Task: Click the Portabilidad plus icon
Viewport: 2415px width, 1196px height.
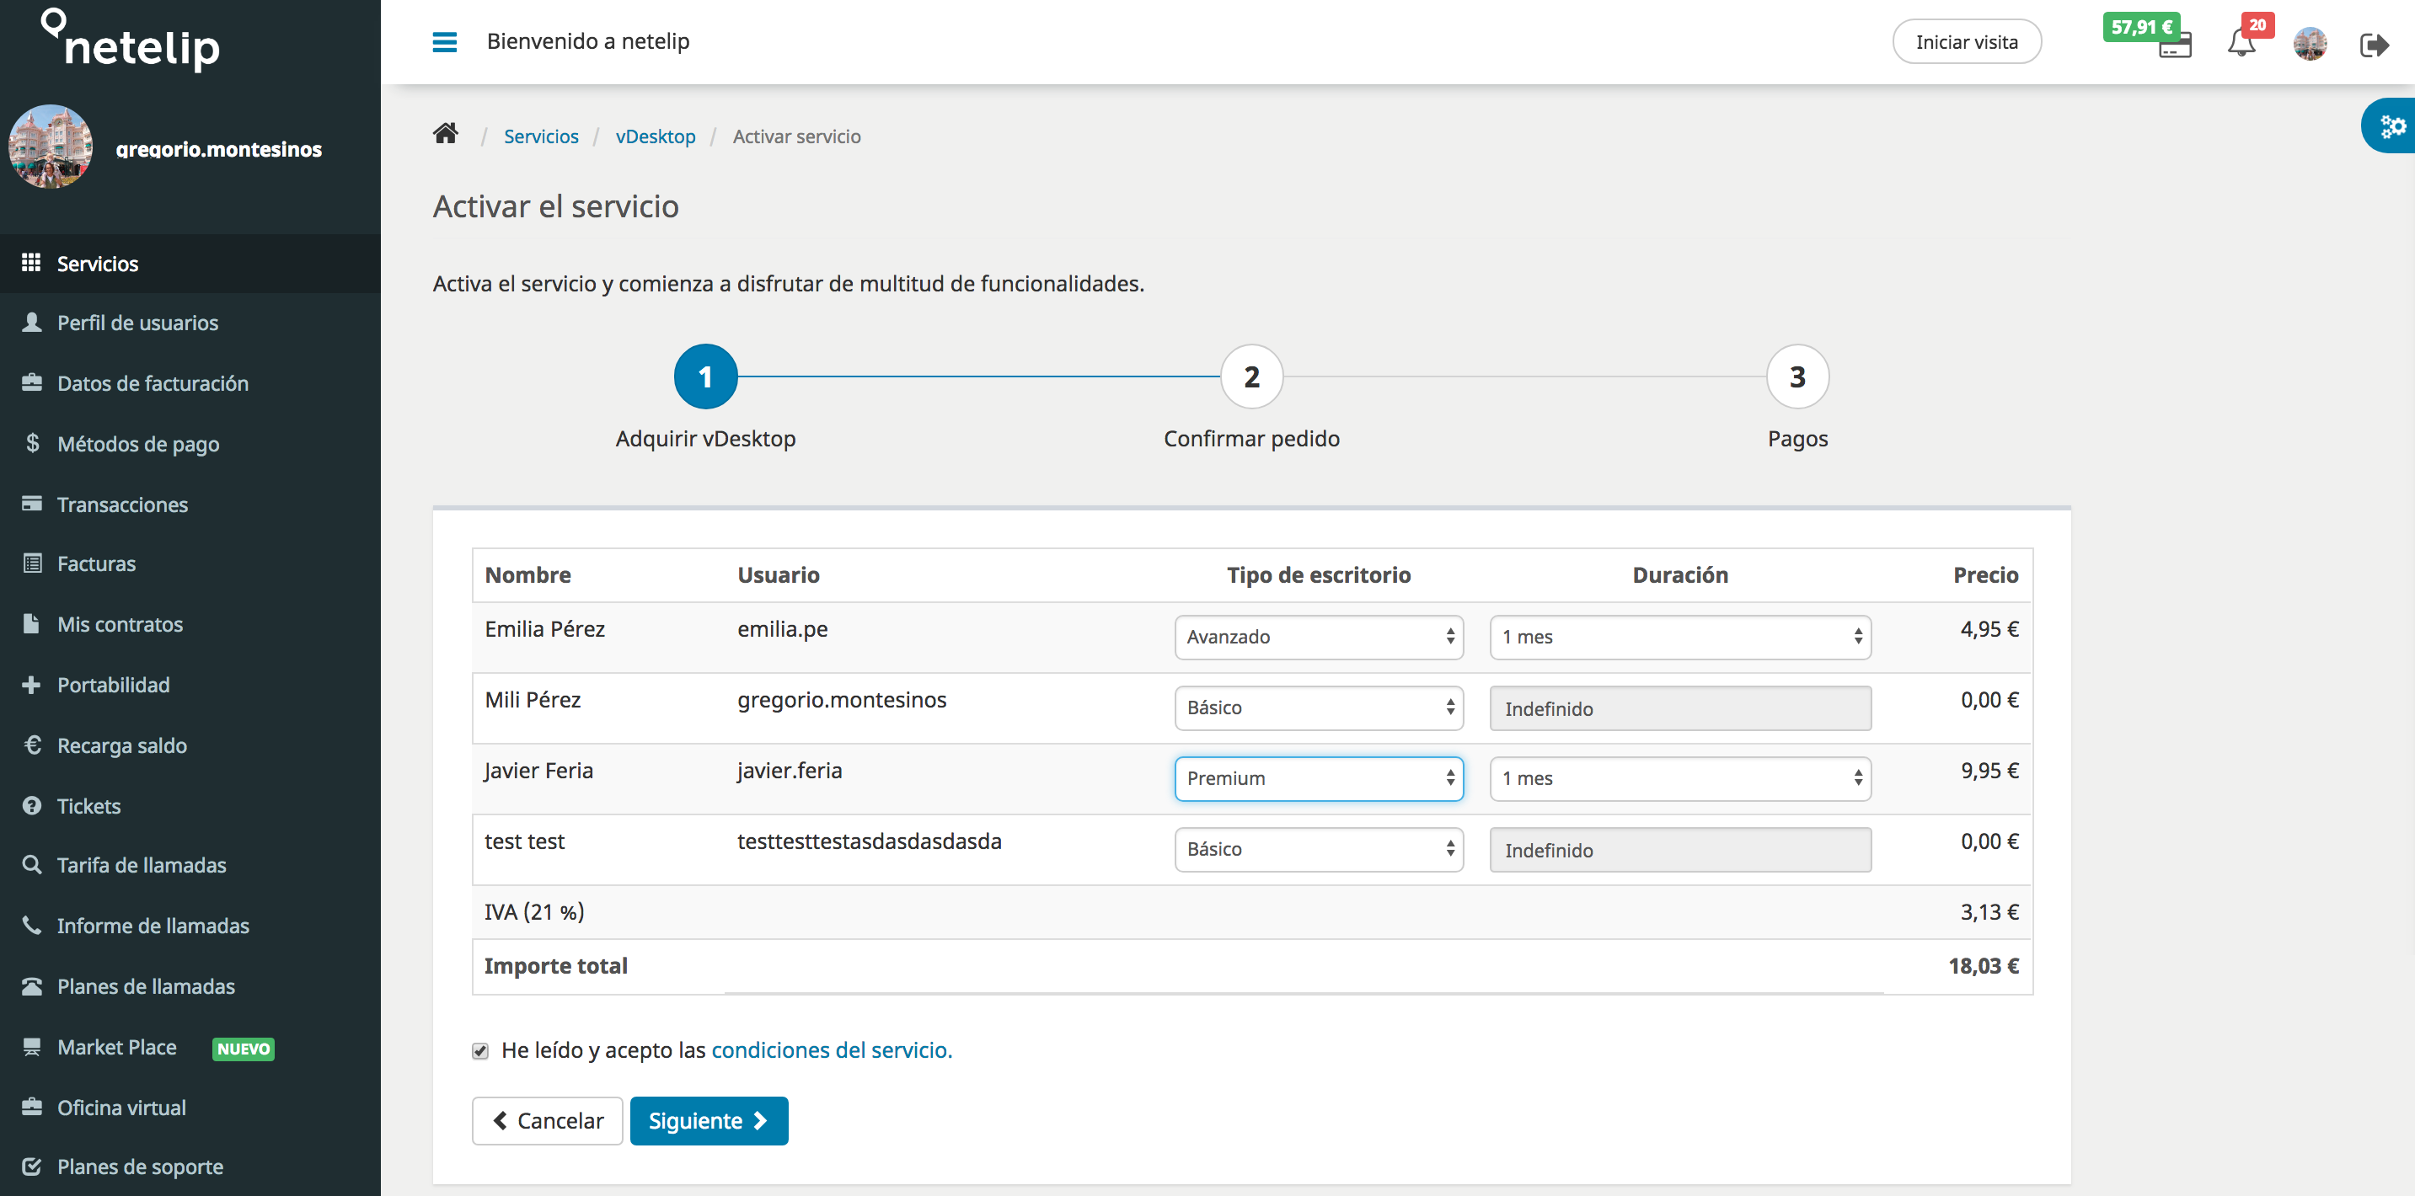Action: click(32, 684)
